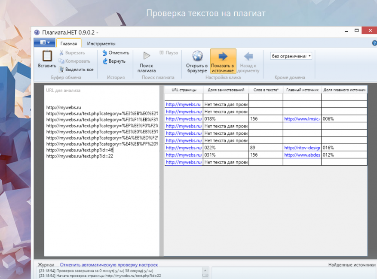Click the http://mywebs.ru line in URL list
Viewport: 377px width, 279px height.
(x=64, y=107)
